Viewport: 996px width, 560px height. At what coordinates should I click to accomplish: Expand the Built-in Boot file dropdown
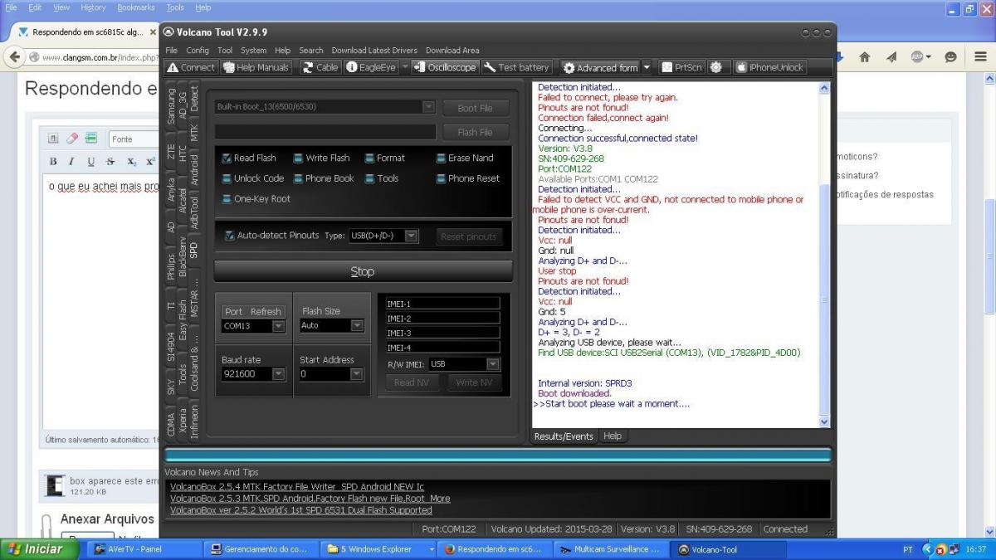pos(428,107)
